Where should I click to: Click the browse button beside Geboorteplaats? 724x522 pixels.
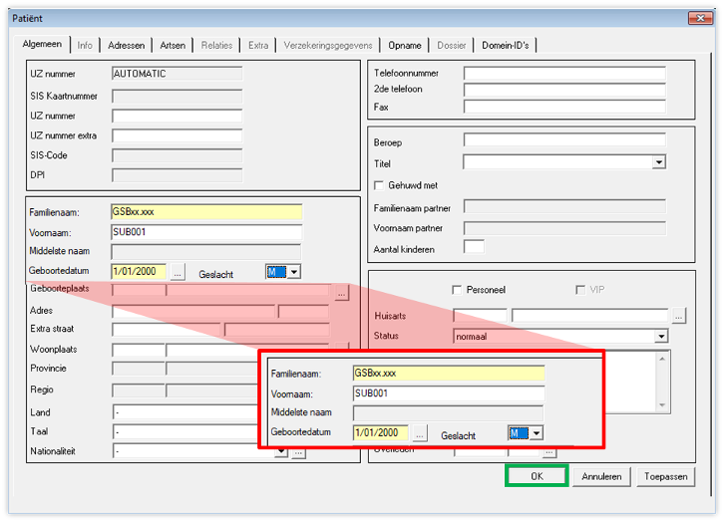click(x=341, y=292)
